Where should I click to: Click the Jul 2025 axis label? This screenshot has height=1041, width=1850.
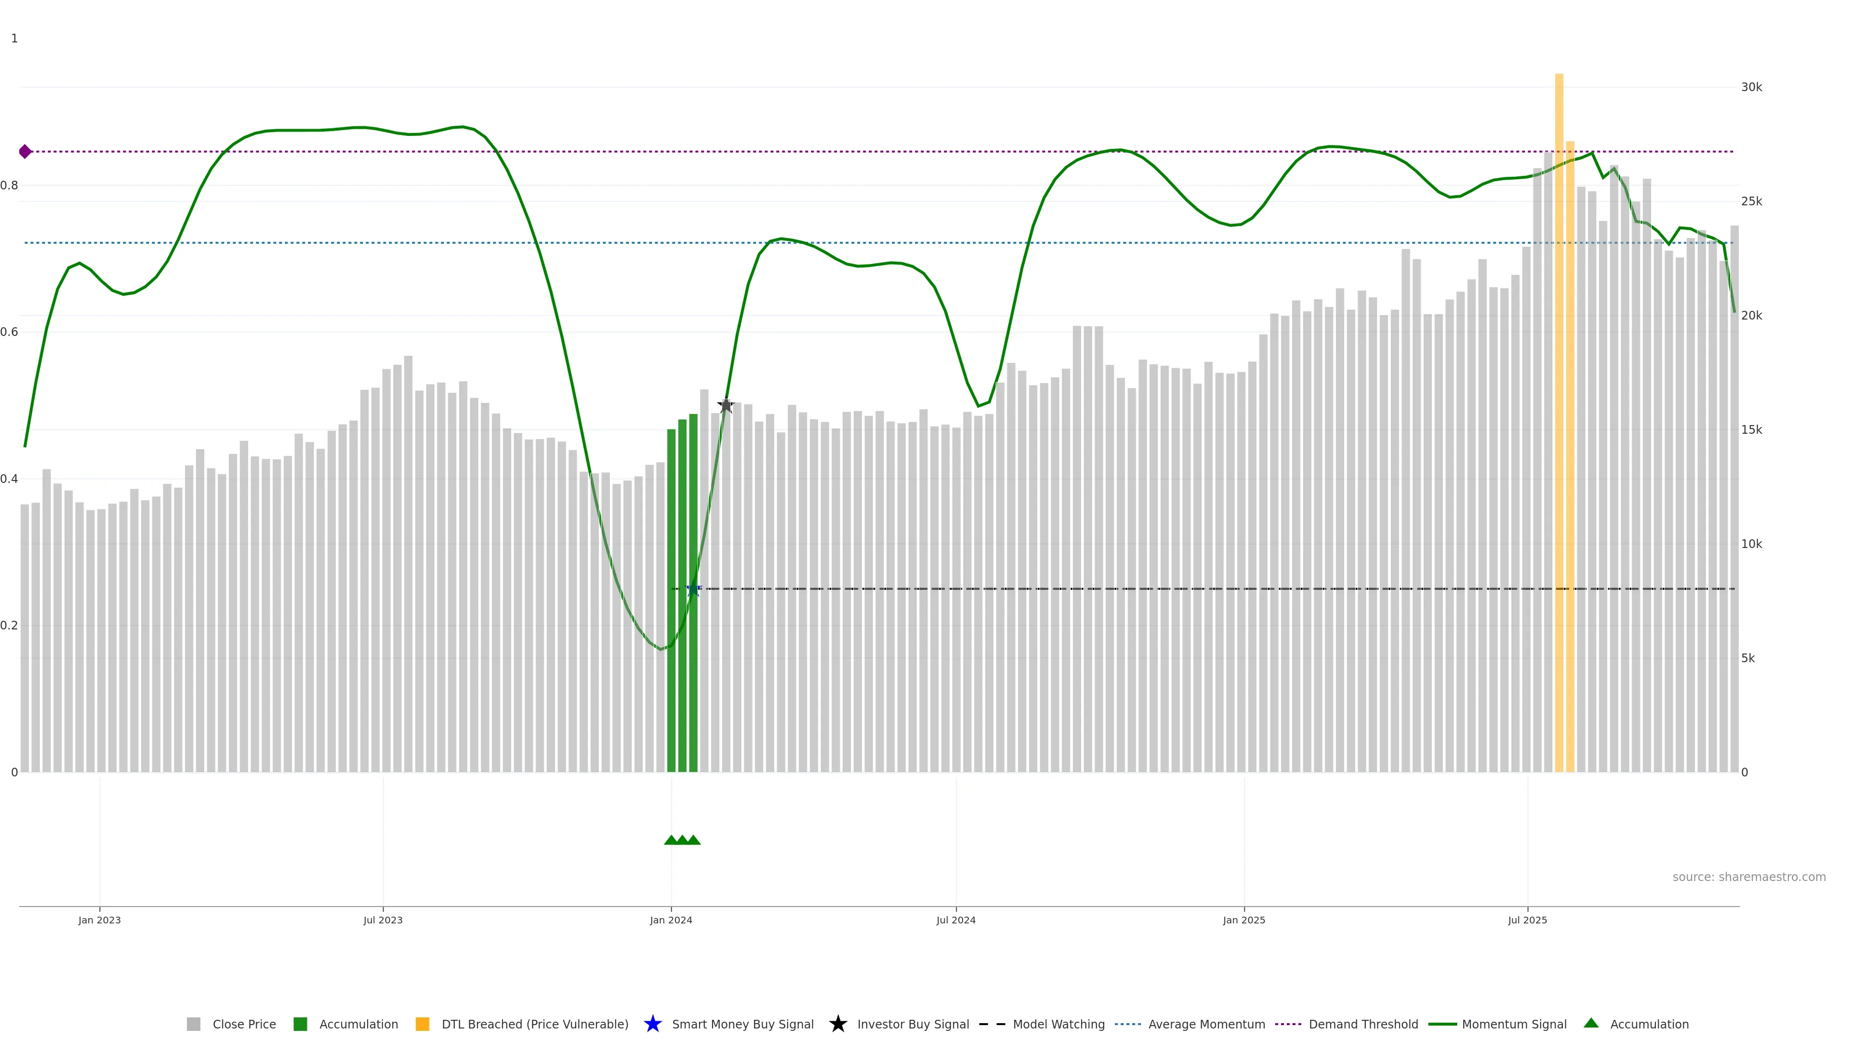pyautogui.click(x=1527, y=920)
